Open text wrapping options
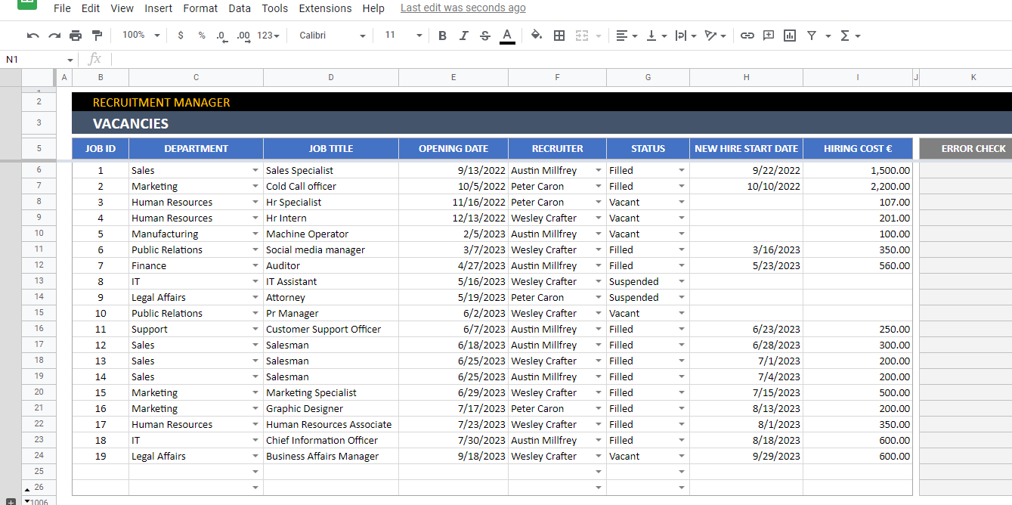The height and width of the screenshot is (505, 1012). [686, 36]
